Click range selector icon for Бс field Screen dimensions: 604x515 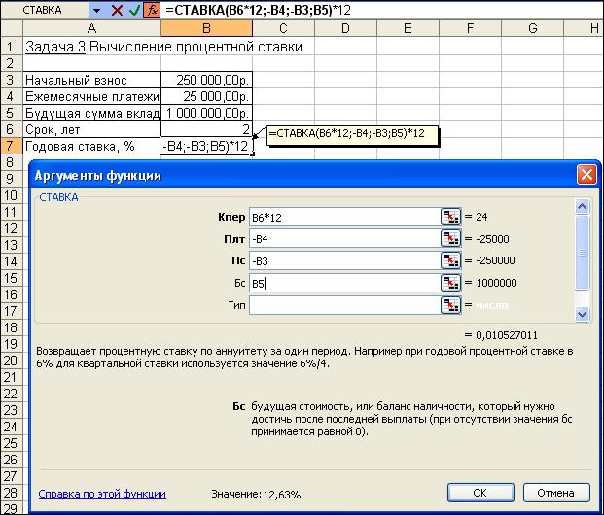coord(450,283)
